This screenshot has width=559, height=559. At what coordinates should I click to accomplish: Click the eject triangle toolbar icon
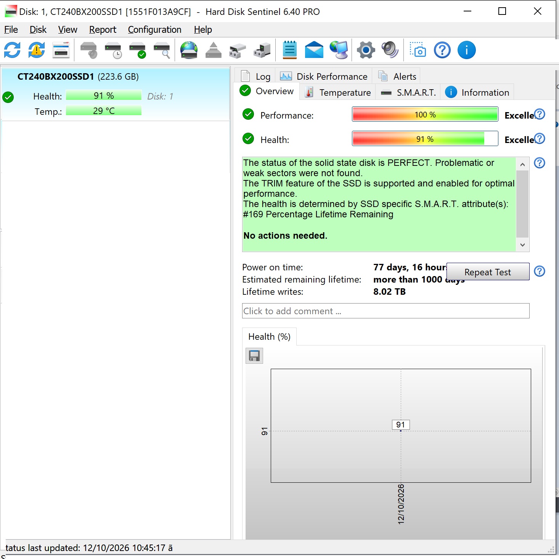coord(214,50)
